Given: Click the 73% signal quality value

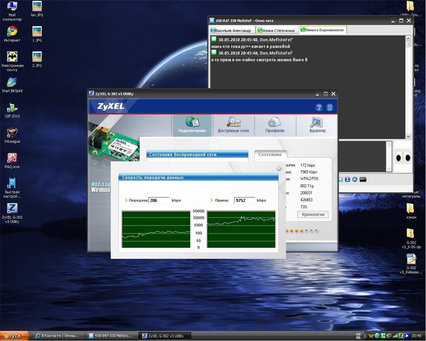Looking at the screenshot, I should coord(304,207).
